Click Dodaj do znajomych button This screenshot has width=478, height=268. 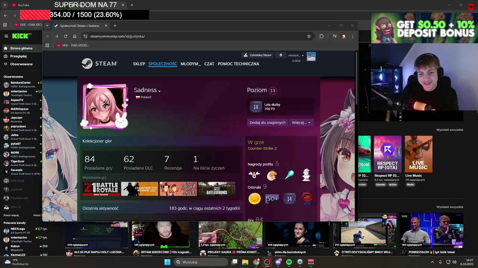tap(267, 122)
